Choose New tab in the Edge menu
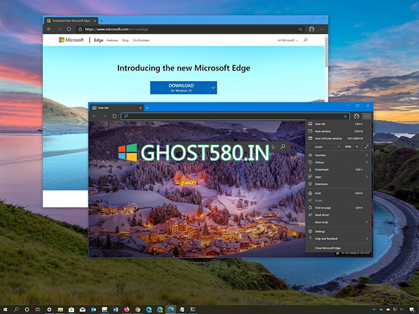Screen dimensions: 419x314 338,124
